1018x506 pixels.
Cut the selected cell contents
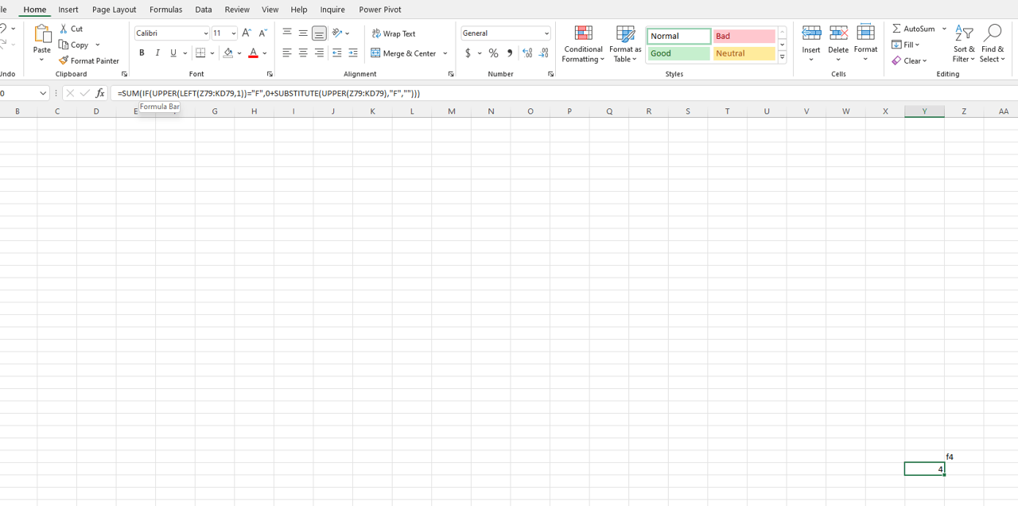pyautogui.click(x=71, y=29)
